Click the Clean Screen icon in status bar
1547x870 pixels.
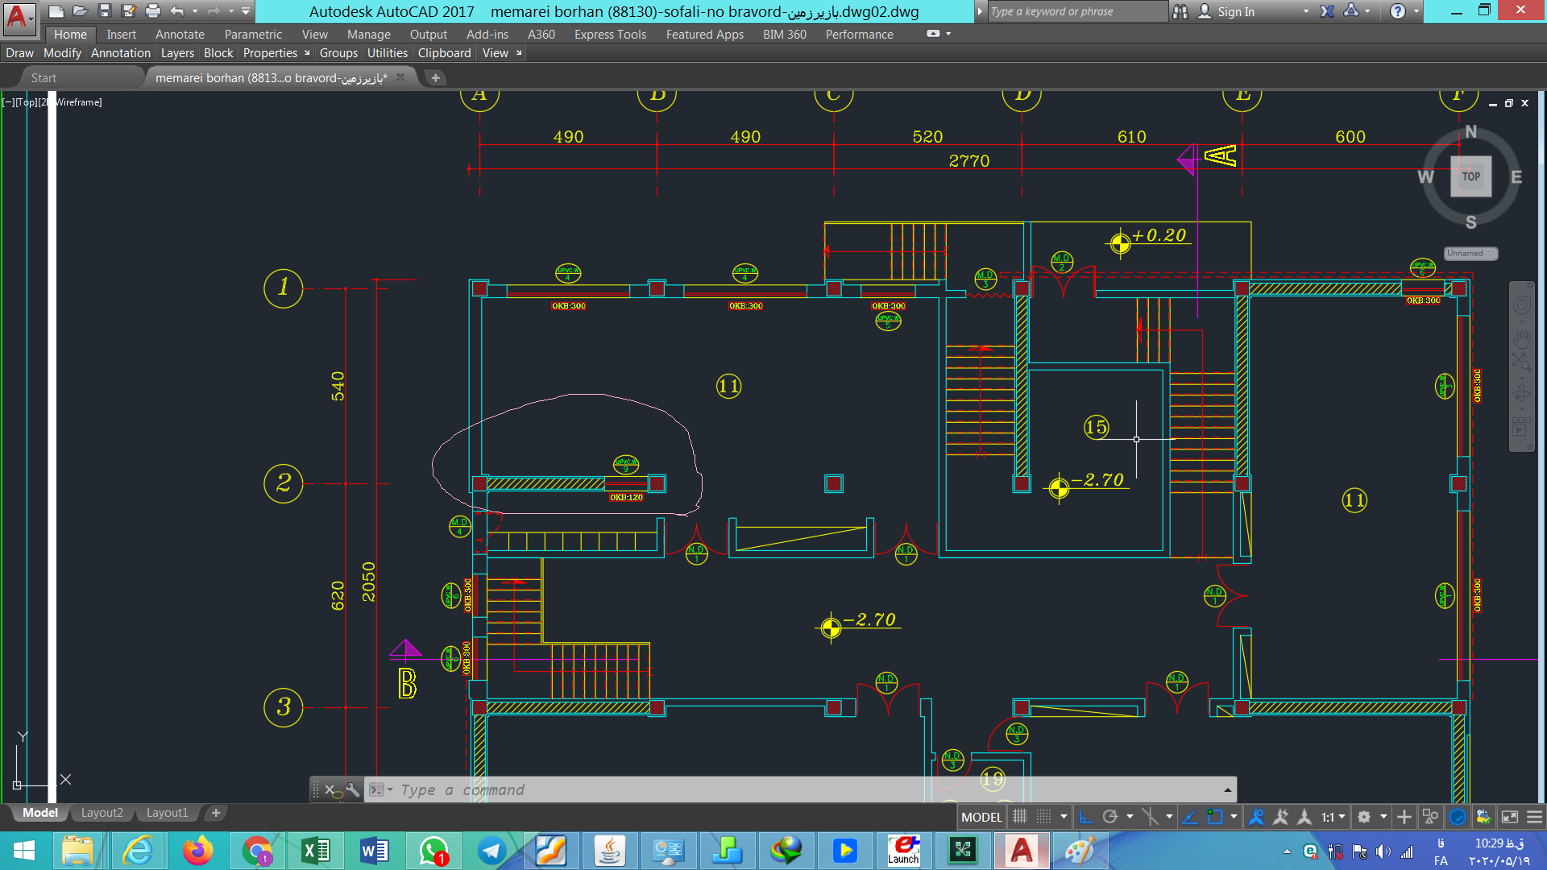1510,817
